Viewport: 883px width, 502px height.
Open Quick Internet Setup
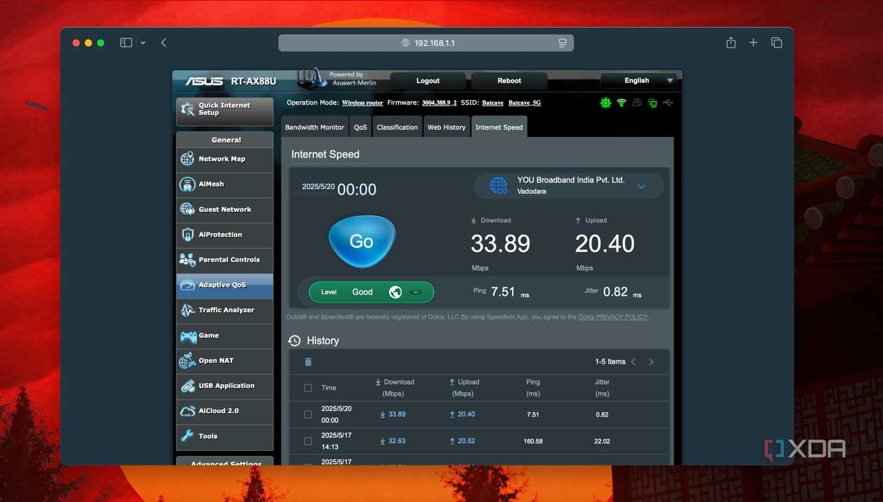225,111
